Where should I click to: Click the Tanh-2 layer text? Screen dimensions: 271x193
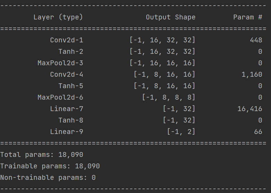71,51
